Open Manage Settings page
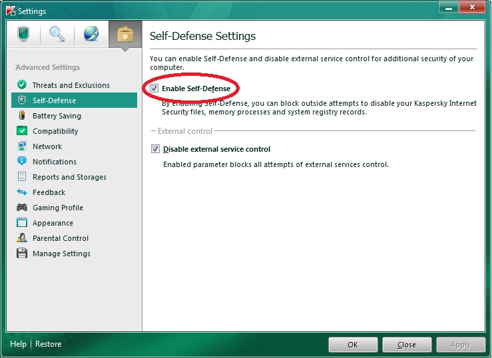Viewport: 492px width, 358px height. (74, 254)
